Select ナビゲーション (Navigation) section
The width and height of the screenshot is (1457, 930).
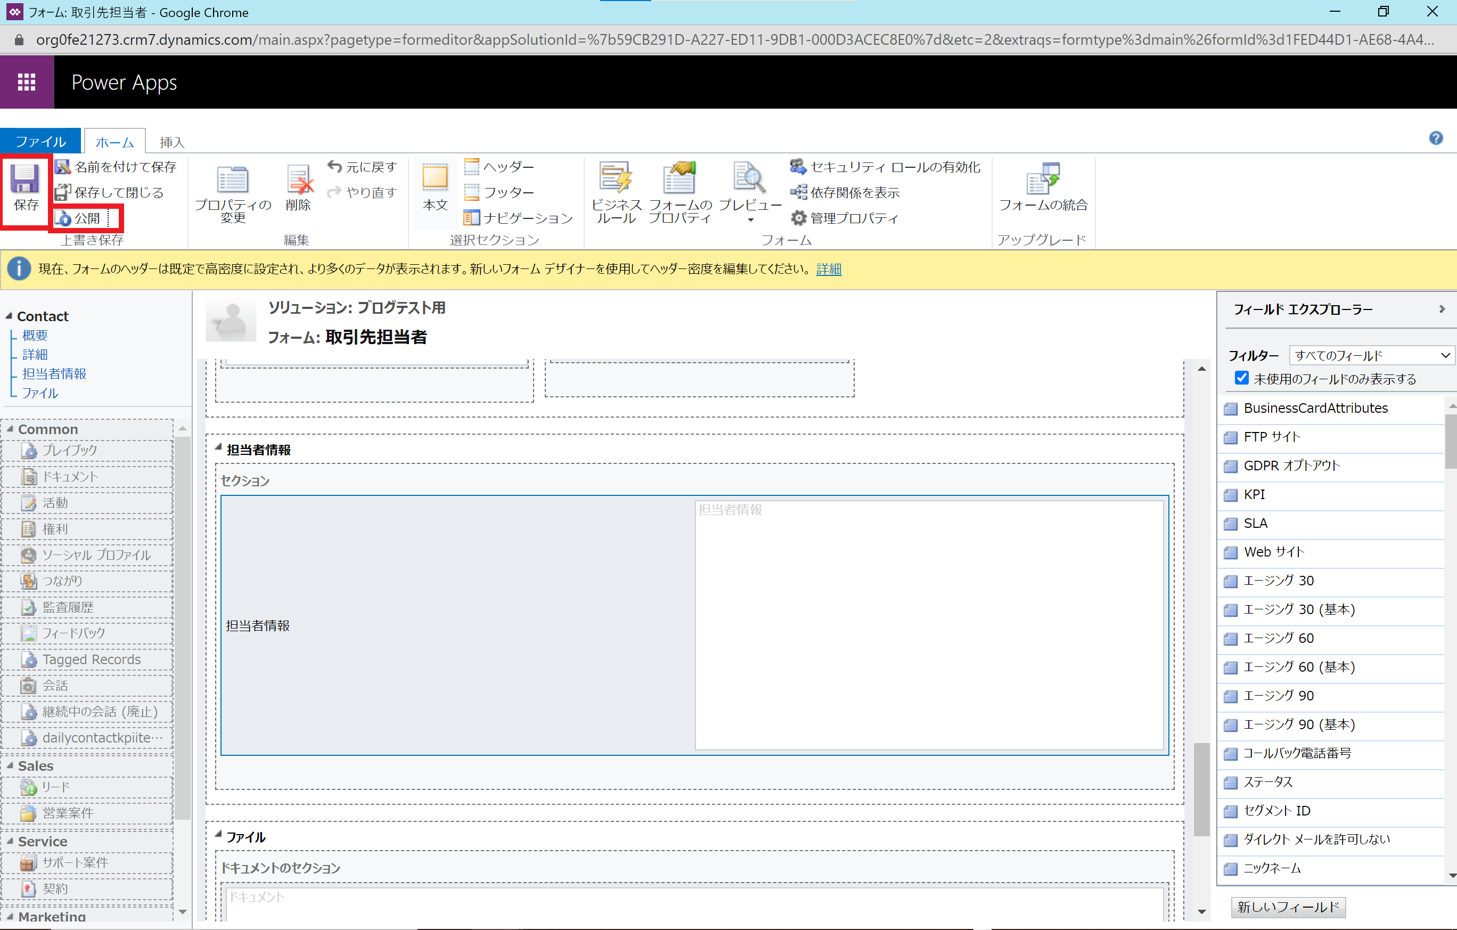point(519,218)
